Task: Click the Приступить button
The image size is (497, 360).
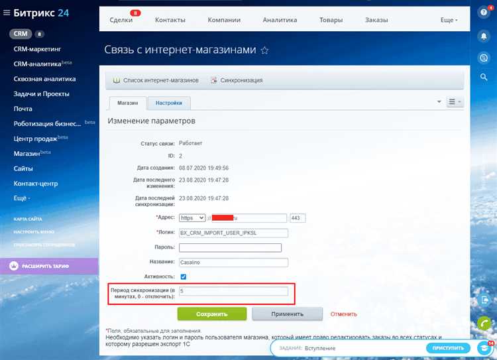Action: (448, 348)
